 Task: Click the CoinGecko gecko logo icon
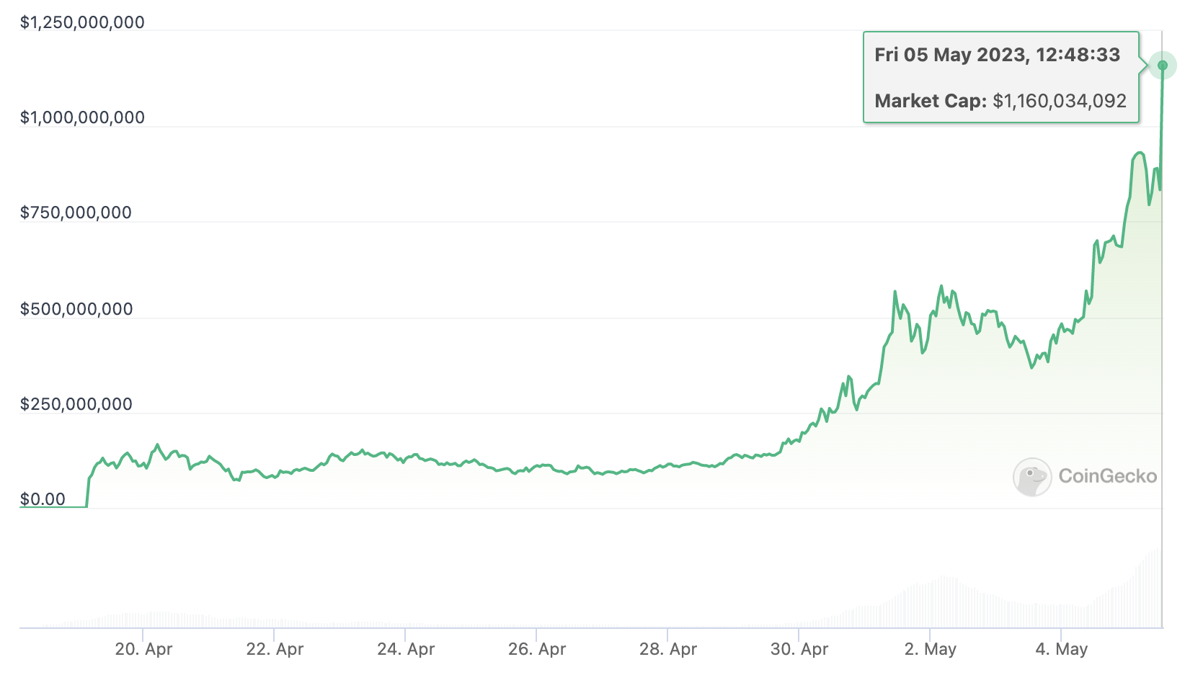click(x=1032, y=476)
